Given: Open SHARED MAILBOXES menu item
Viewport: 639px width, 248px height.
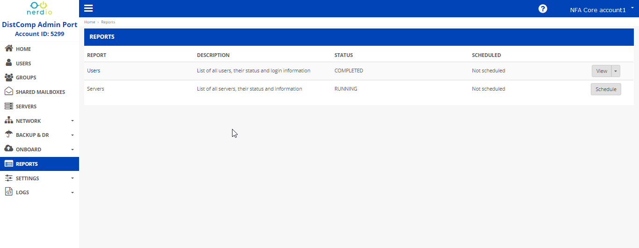Looking at the screenshot, I should 39,92.
